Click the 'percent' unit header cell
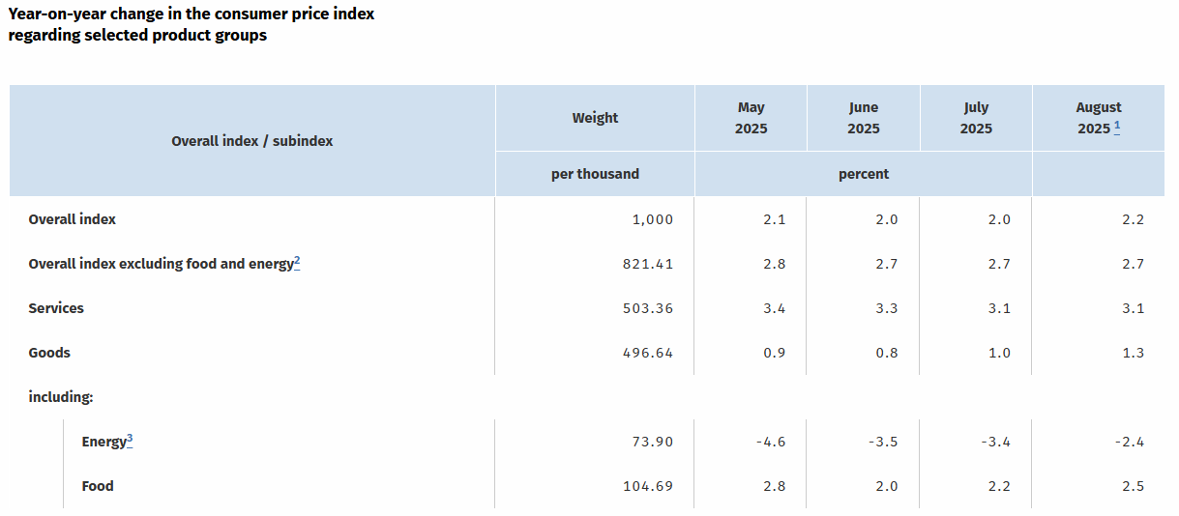Viewport: 1179px width, 516px height. coord(863,174)
